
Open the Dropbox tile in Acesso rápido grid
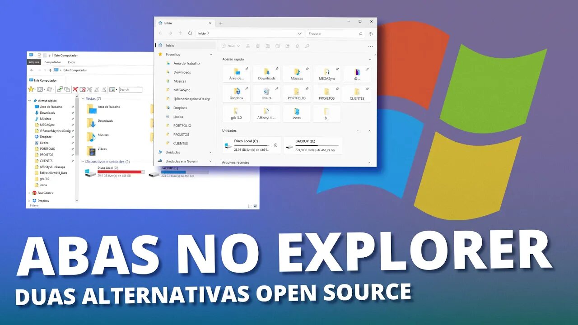coord(236,93)
